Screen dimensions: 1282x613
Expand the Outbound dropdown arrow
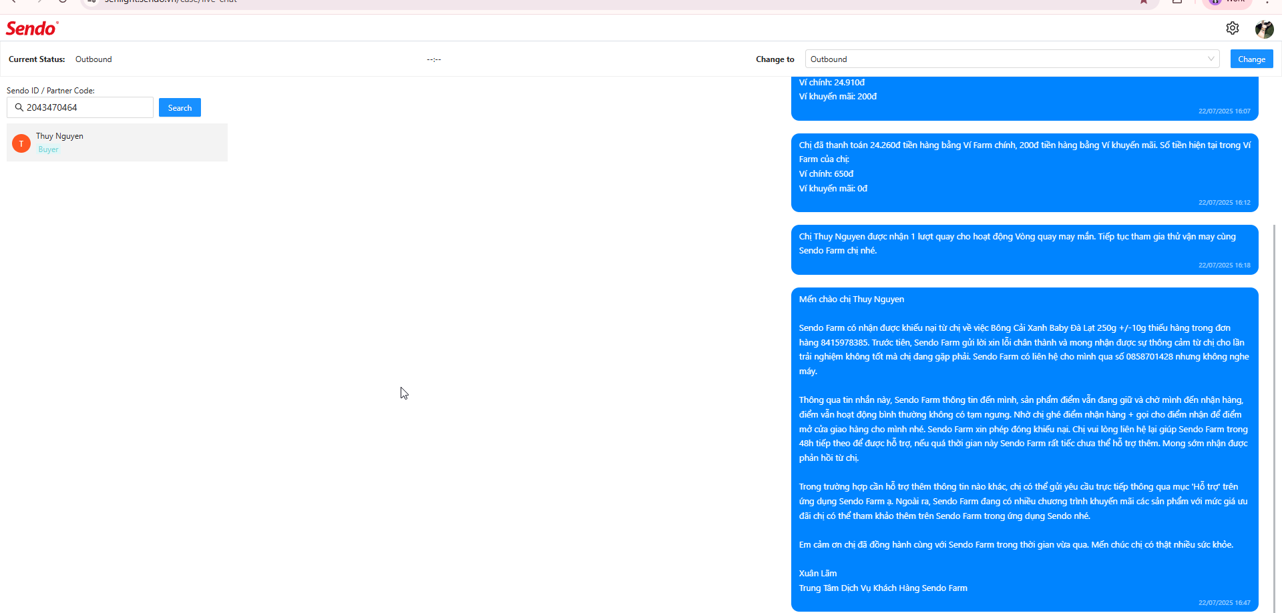1211,59
